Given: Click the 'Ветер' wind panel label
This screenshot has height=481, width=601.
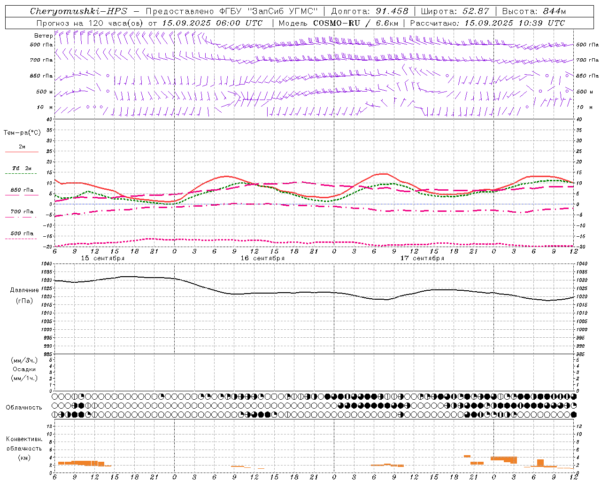Looking at the screenshot, I should (x=43, y=36).
